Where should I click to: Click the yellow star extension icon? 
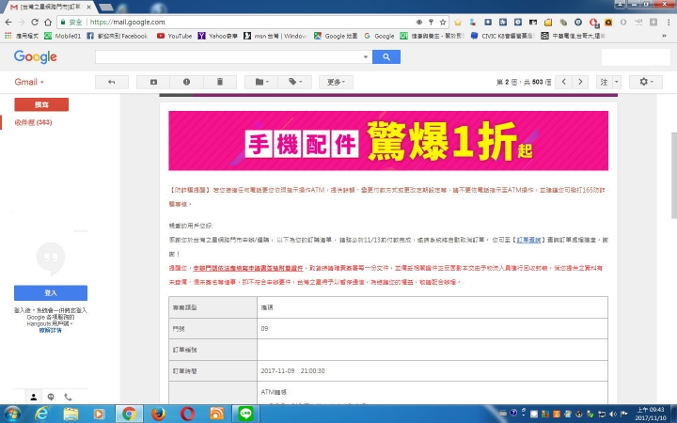[x=458, y=22]
